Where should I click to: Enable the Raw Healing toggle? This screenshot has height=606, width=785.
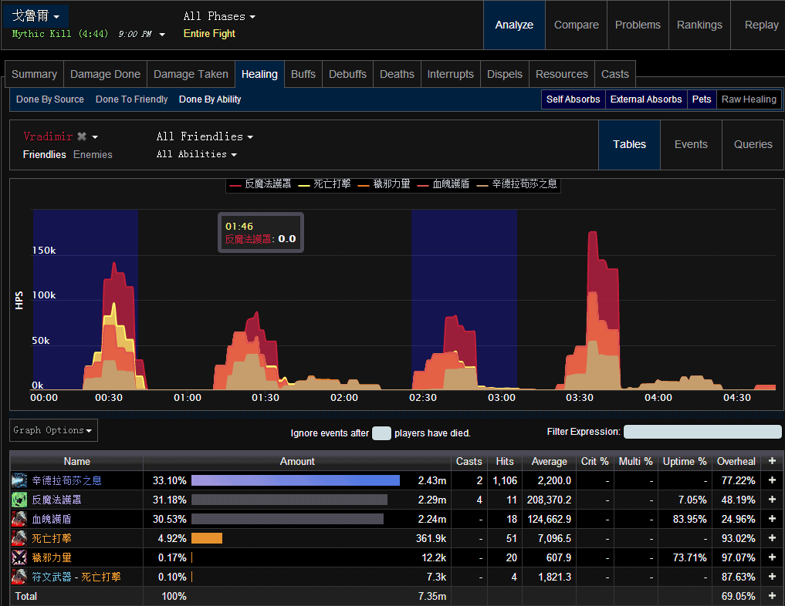(749, 99)
